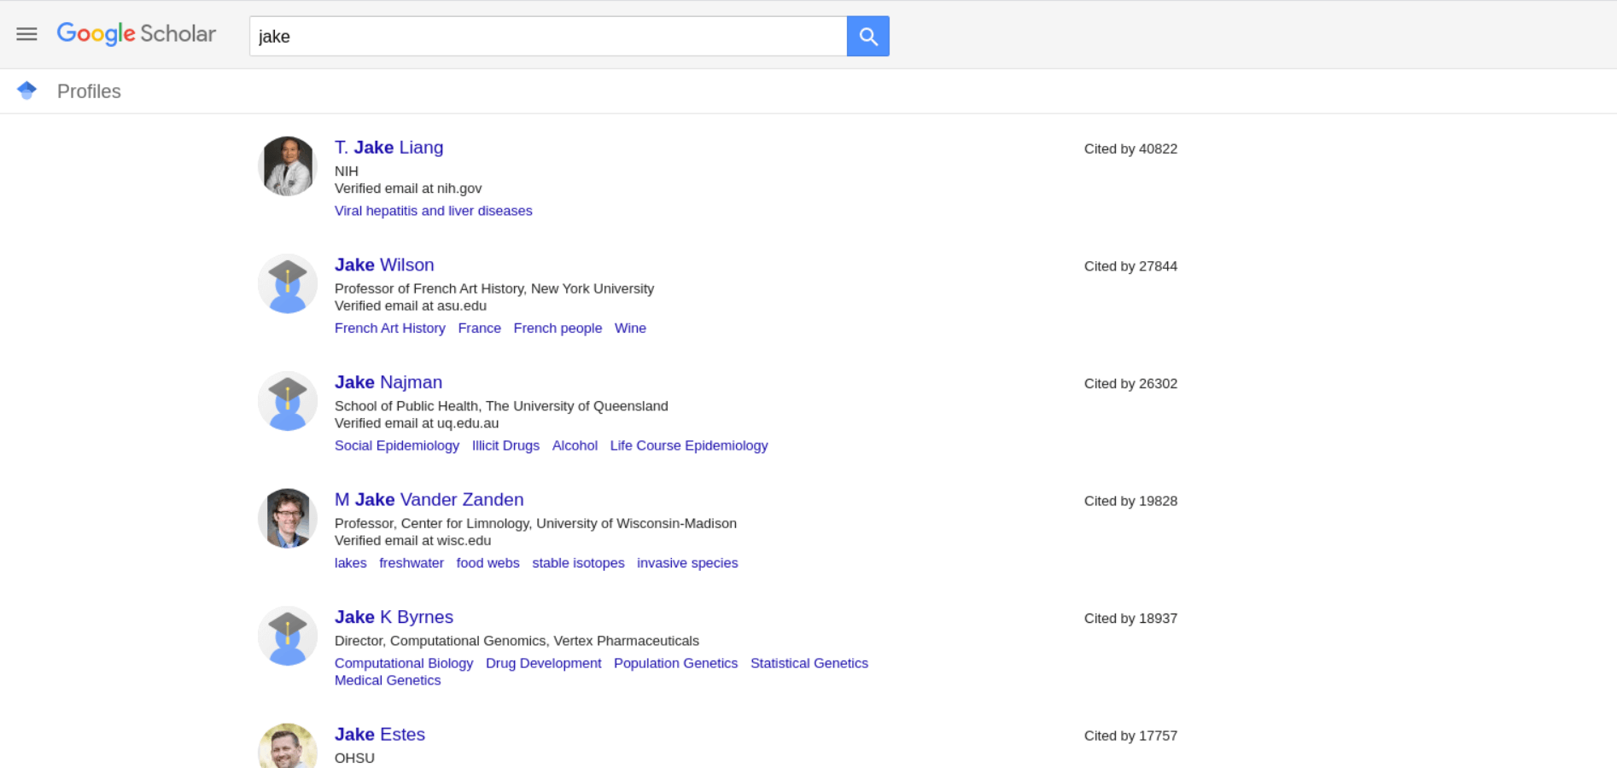Click Jake K Byrnes's avatar placeholder
1617x768 pixels.
click(x=287, y=636)
